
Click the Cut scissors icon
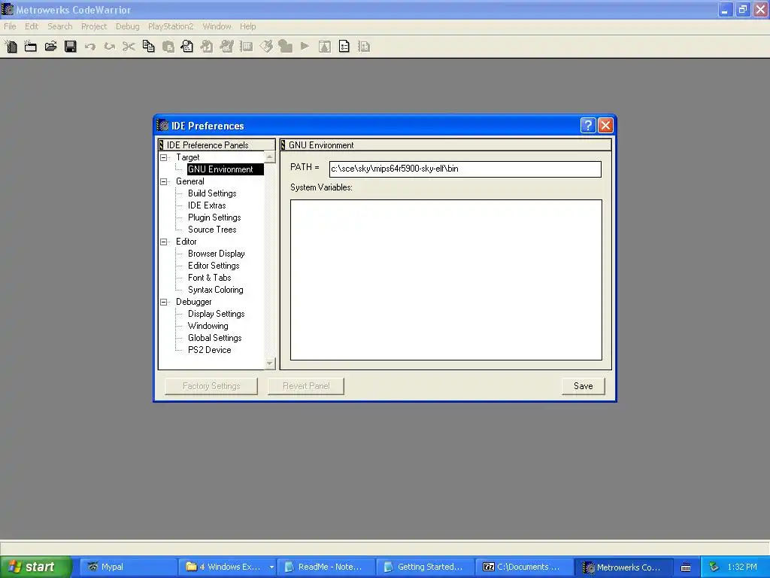pyautogui.click(x=129, y=47)
